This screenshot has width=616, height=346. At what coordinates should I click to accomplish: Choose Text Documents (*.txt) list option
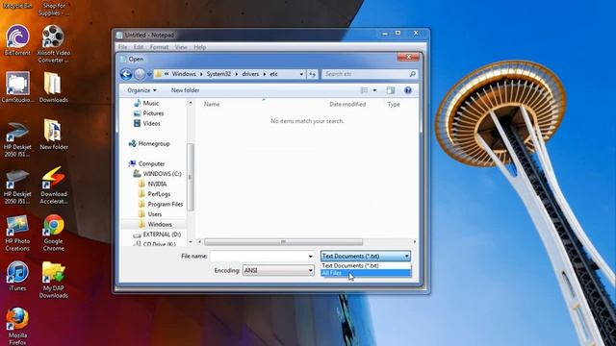point(366,265)
